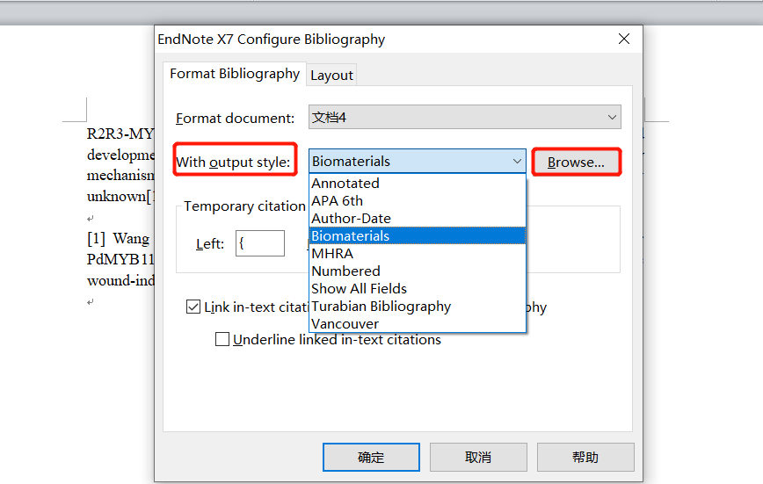Enable Underline linked in-text citations

pyautogui.click(x=222, y=339)
